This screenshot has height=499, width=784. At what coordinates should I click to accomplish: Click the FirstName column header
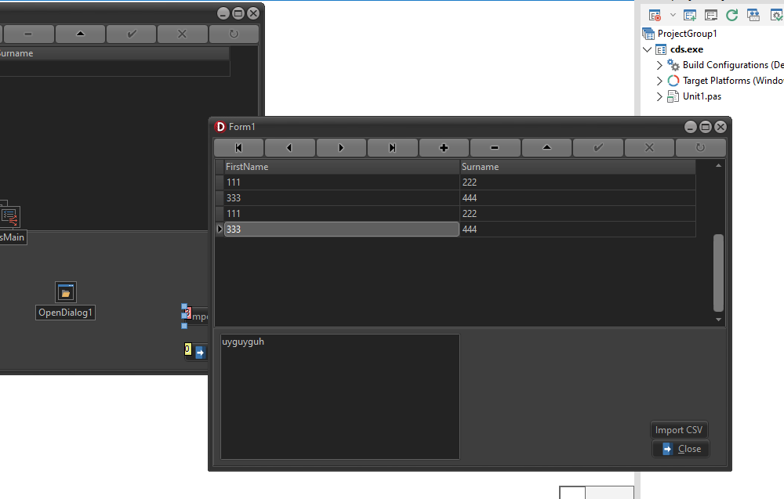pyautogui.click(x=341, y=167)
